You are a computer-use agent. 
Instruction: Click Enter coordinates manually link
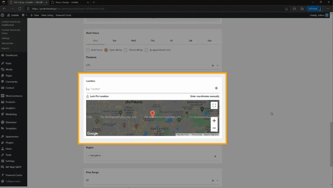(x=205, y=96)
